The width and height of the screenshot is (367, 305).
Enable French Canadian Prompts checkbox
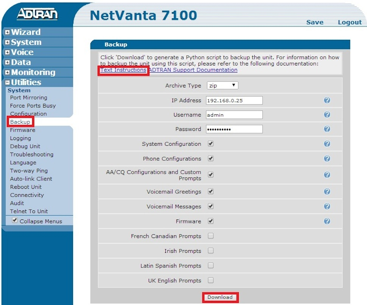click(211, 236)
